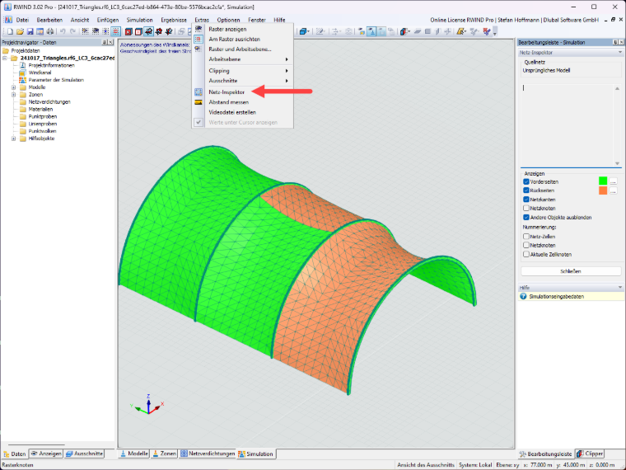Click the Netz-Inspektor icon in the menu
This screenshot has width=626, height=470.
click(x=199, y=92)
